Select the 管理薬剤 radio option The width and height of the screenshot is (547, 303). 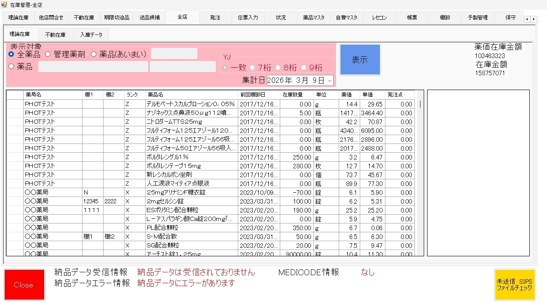pos(48,54)
